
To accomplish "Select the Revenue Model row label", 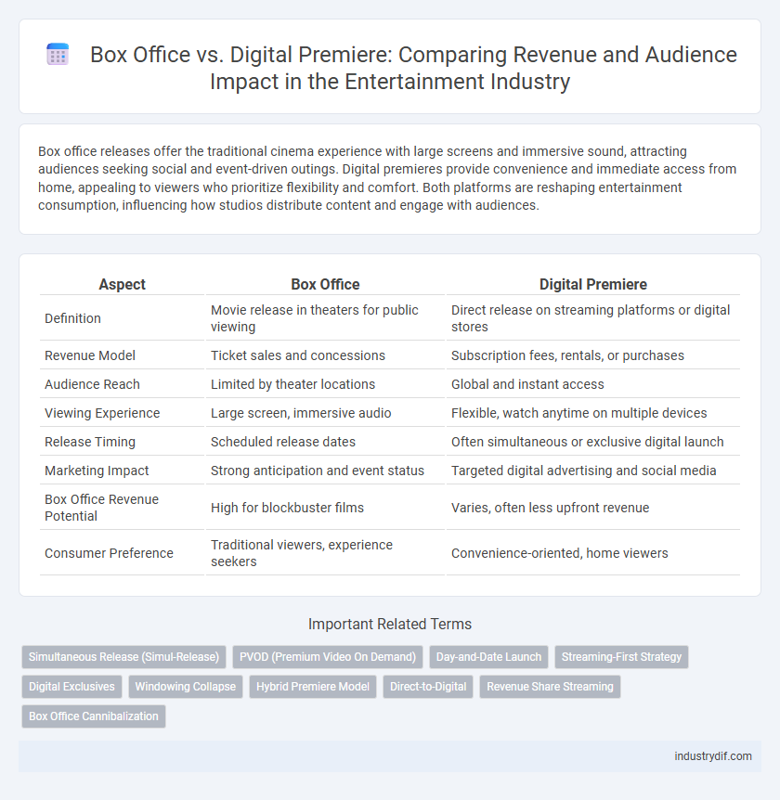I will pyautogui.click(x=90, y=355).
